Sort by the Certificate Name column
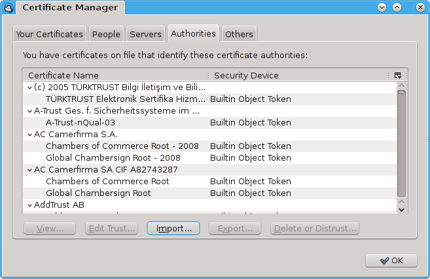The width and height of the screenshot is (430, 279). pos(115,75)
